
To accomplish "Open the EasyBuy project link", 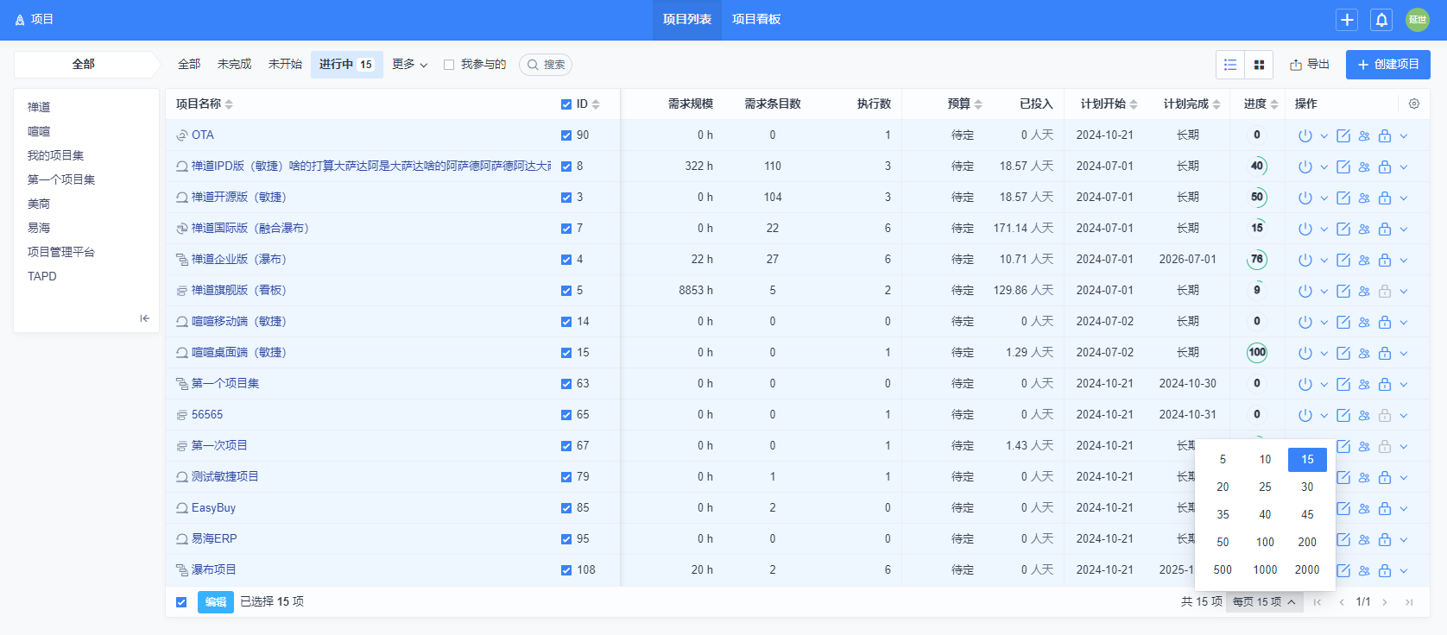I will (x=213, y=508).
